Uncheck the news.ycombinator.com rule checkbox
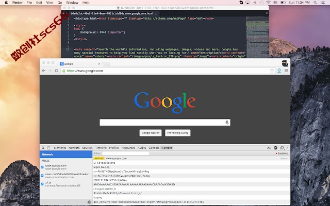The height and width of the screenshot is (206, 330). click(42, 176)
